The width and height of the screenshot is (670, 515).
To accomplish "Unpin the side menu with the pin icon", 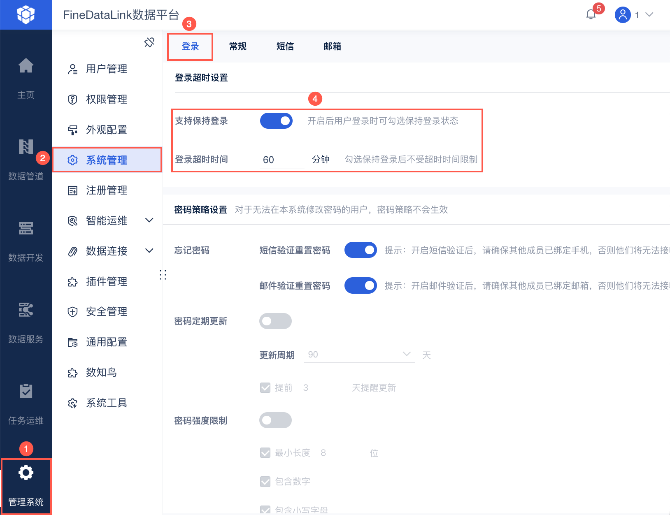I will 149,42.
